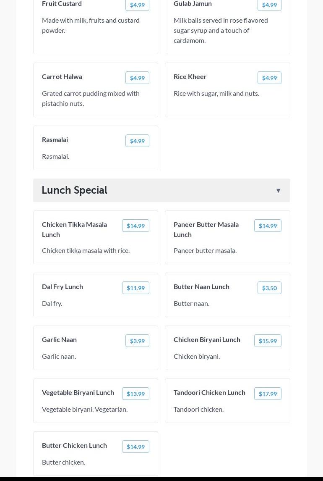This screenshot has width=323, height=481.
Task: Open the Garlic Naan menu item
Action: 60,339
